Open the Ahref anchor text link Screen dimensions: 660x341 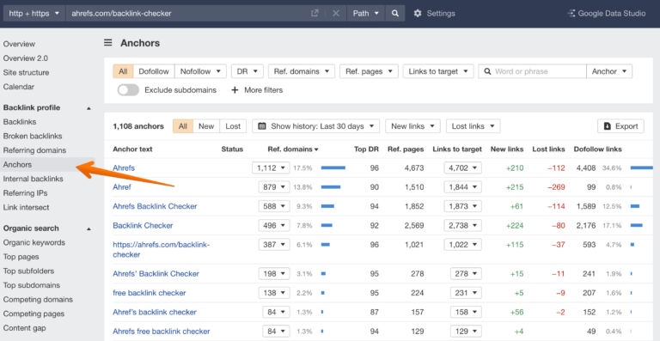click(x=122, y=187)
